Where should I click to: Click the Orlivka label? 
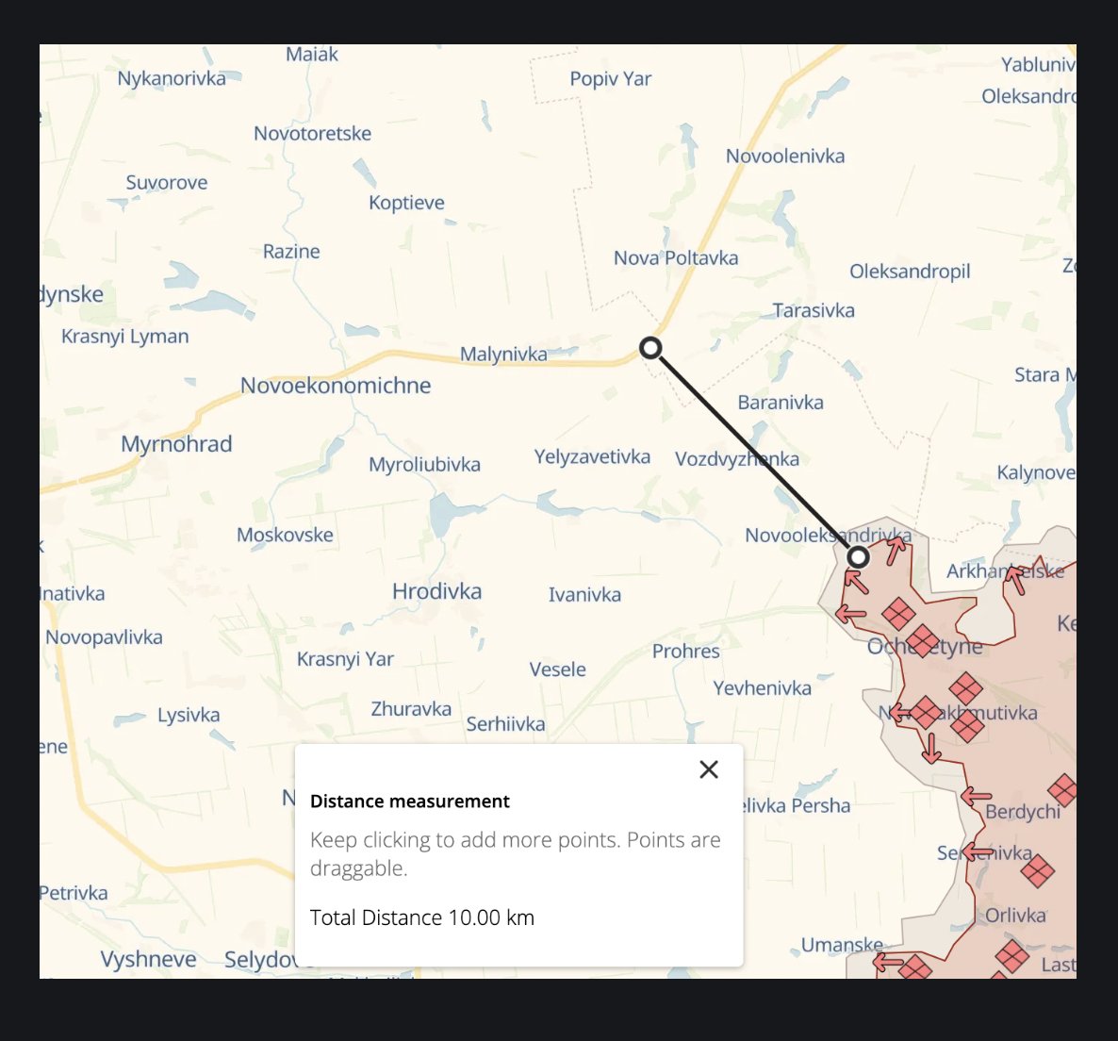[1015, 915]
